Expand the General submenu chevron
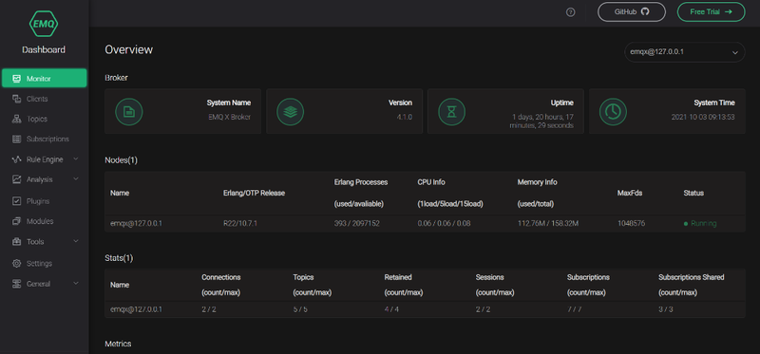 76,284
